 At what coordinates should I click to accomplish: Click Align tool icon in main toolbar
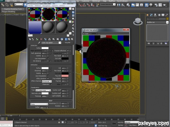point(123,5)
